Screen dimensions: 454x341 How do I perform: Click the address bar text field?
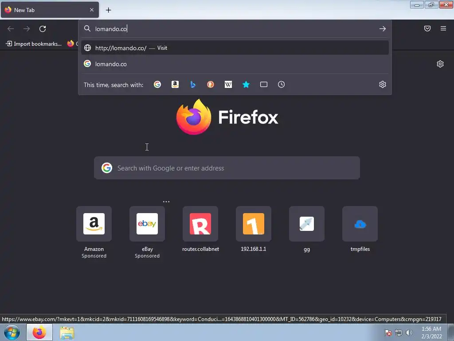(x=235, y=29)
